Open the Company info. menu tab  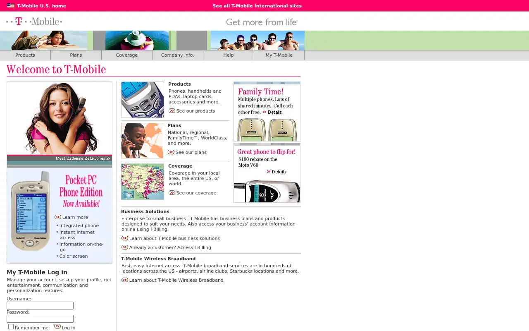(x=178, y=55)
